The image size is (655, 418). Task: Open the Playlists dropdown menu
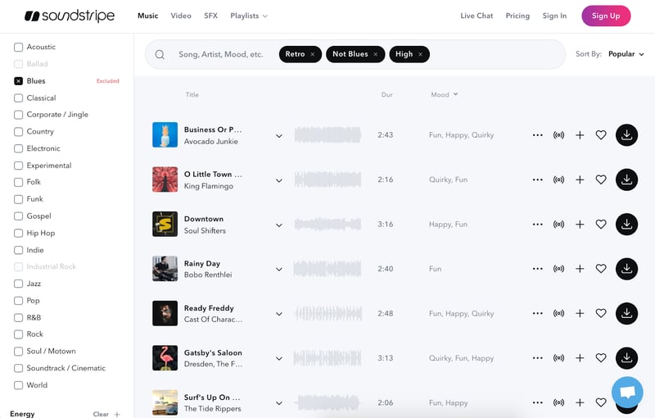[x=249, y=16]
